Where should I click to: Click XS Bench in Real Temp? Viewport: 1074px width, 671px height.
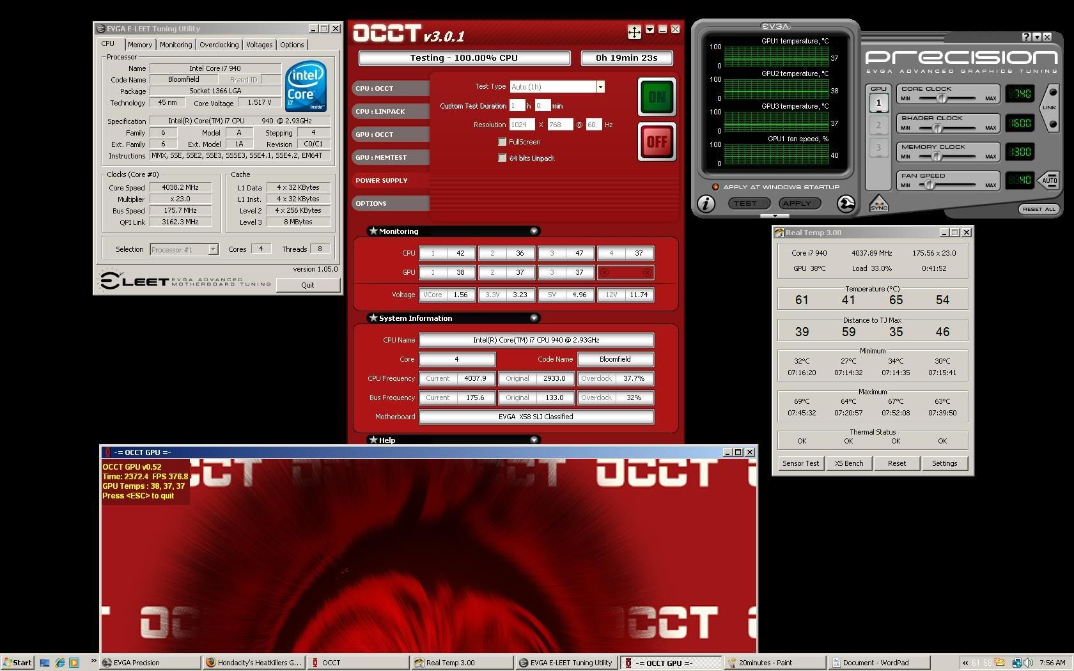point(849,463)
